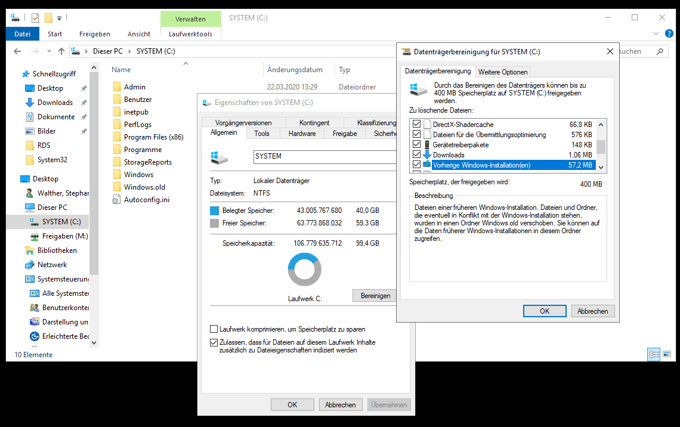The height and width of the screenshot is (427, 680).
Task: Uncheck Downloads checkbox in cleanup list
Action: click(x=417, y=154)
